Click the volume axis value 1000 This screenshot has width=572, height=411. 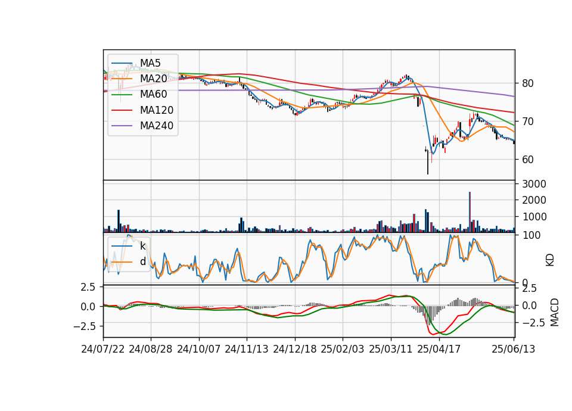(x=534, y=217)
